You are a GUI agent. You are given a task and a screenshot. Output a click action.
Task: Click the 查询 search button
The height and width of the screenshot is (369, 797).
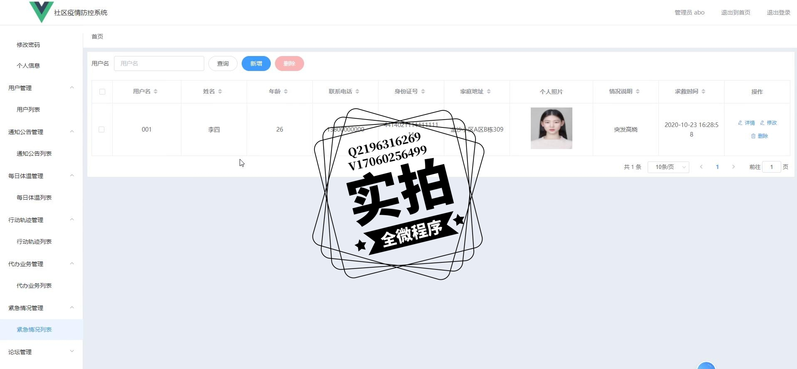223,64
